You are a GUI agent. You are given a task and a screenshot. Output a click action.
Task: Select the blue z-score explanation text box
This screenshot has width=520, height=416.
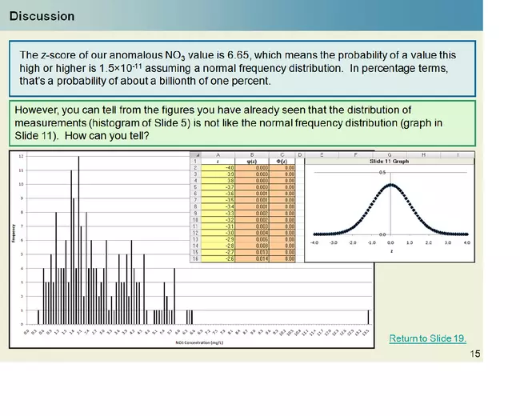(248, 68)
